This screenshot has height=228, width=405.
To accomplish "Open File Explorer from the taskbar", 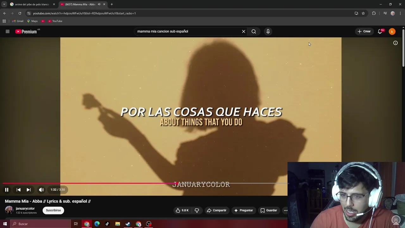I will pyautogui.click(x=118, y=224).
